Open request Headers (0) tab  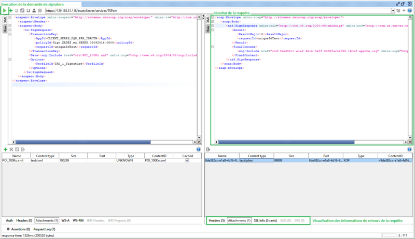click(24, 220)
